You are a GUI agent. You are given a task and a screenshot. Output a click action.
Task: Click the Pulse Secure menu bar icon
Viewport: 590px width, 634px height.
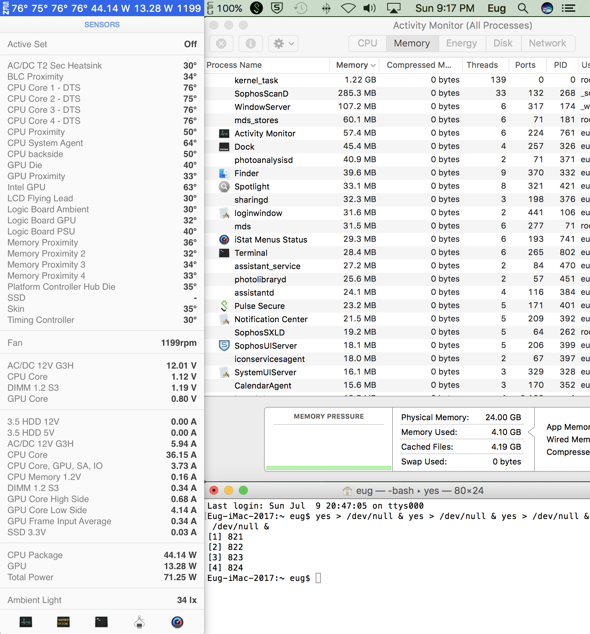pyautogui.click(x=256, y=8)
